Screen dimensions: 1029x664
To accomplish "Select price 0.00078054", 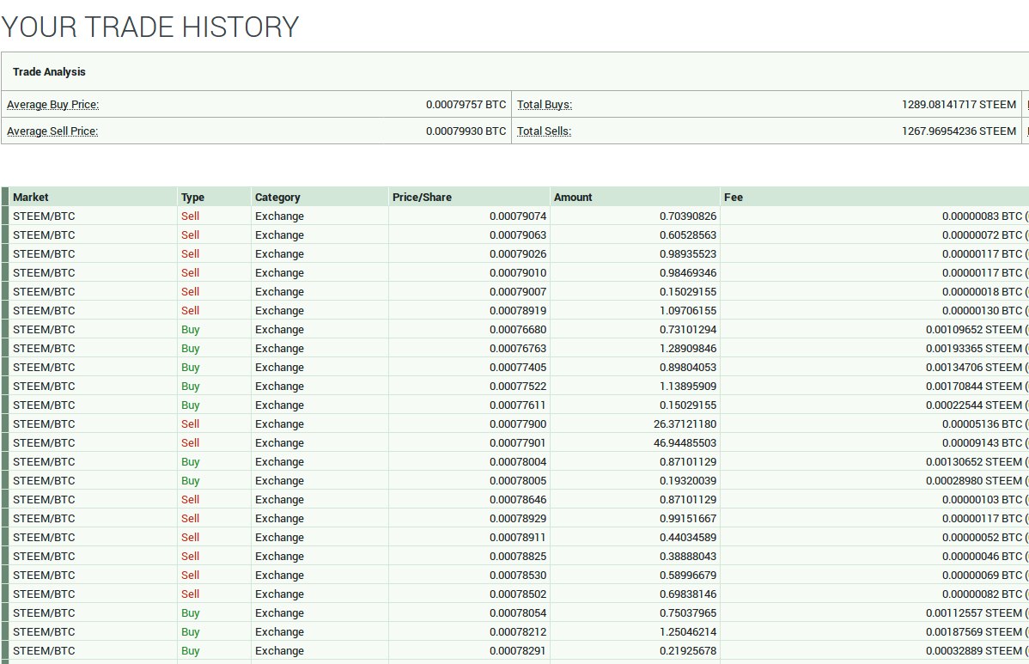I will (x=518, y=612).
